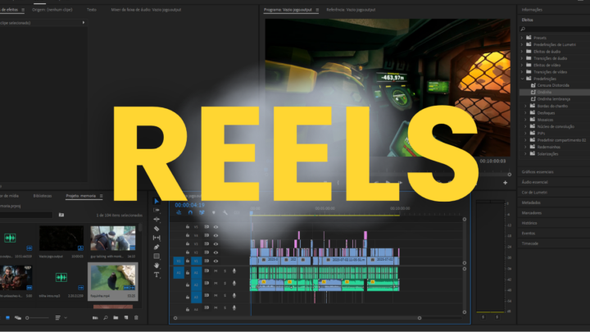Image resolution: width=590 pixels, height=332 pixels.
Task: Switch to the Bibliotecas tab
Action: pos(43,196)
